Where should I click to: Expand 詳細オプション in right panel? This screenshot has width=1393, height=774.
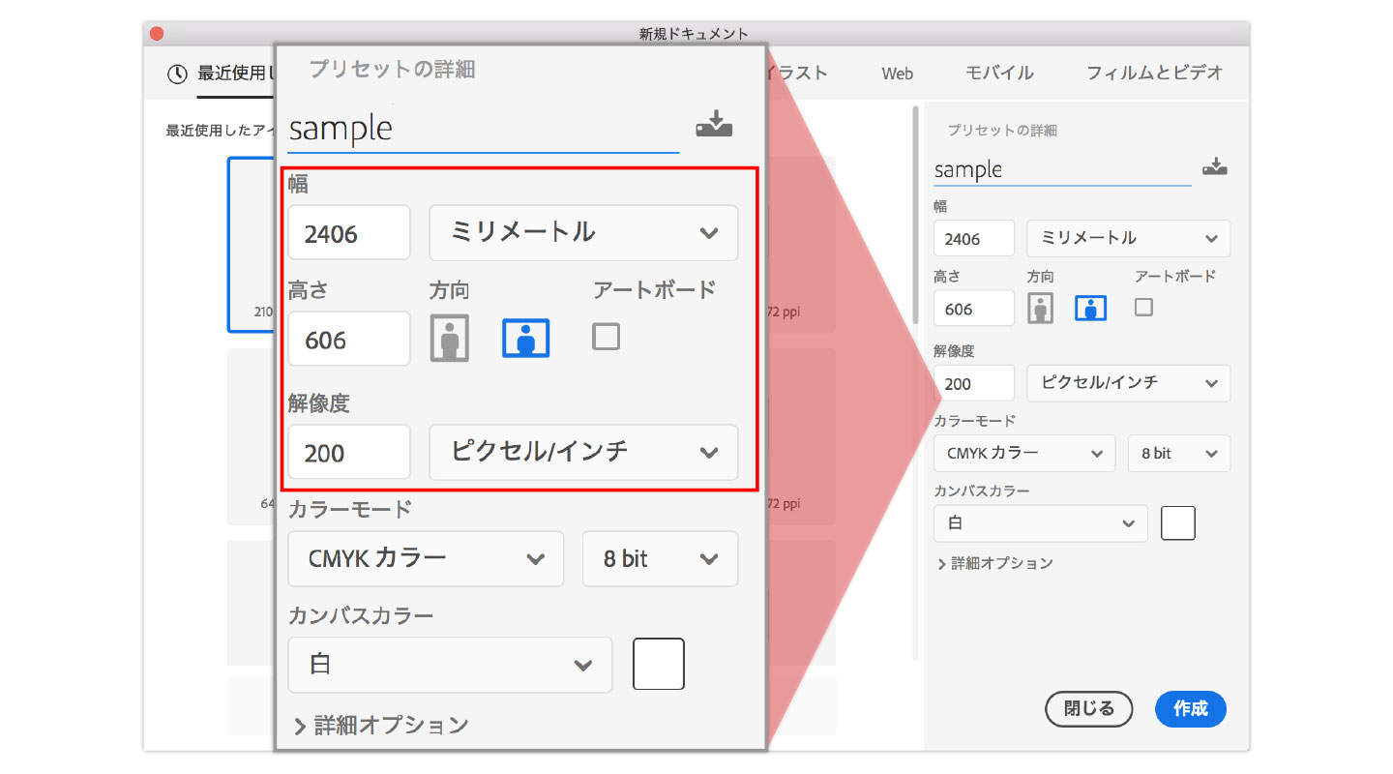coord(995,563)
